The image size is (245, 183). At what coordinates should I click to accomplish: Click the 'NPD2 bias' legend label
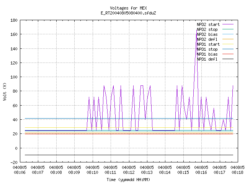click(x=207, y=34)
